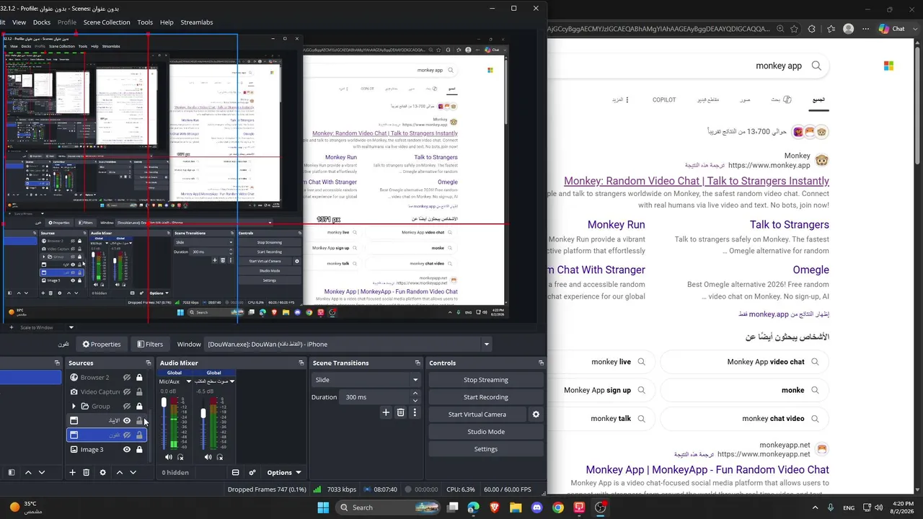Open transition properties three-dot menu
The image size is (923, 519).
(x=415, y=412)
